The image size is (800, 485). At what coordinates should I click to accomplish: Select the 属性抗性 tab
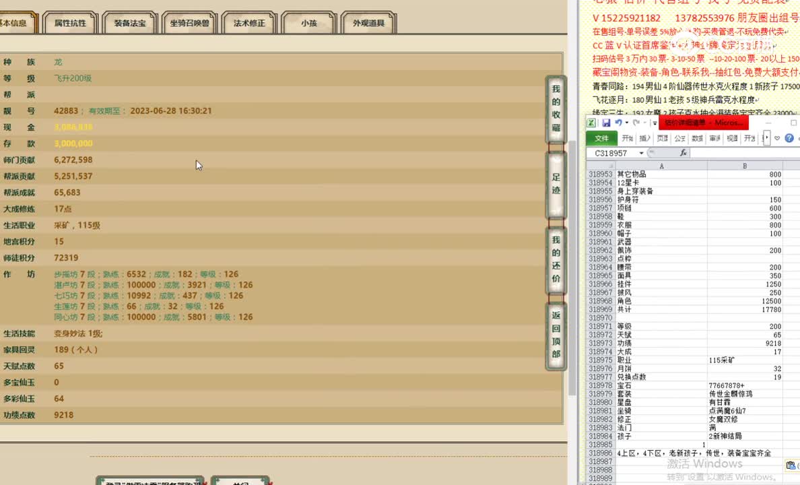[x=70, y=23]
